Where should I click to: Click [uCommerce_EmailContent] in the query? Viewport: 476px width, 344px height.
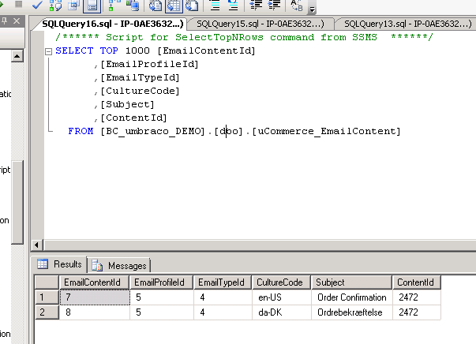(x=326, y=131)
